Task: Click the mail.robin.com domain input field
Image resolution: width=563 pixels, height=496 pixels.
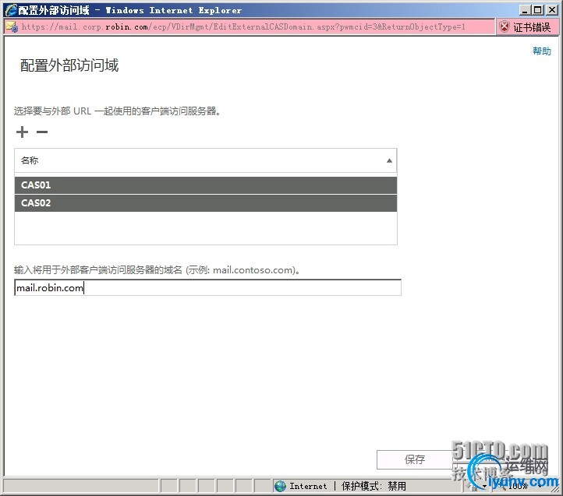Action: 207,287
